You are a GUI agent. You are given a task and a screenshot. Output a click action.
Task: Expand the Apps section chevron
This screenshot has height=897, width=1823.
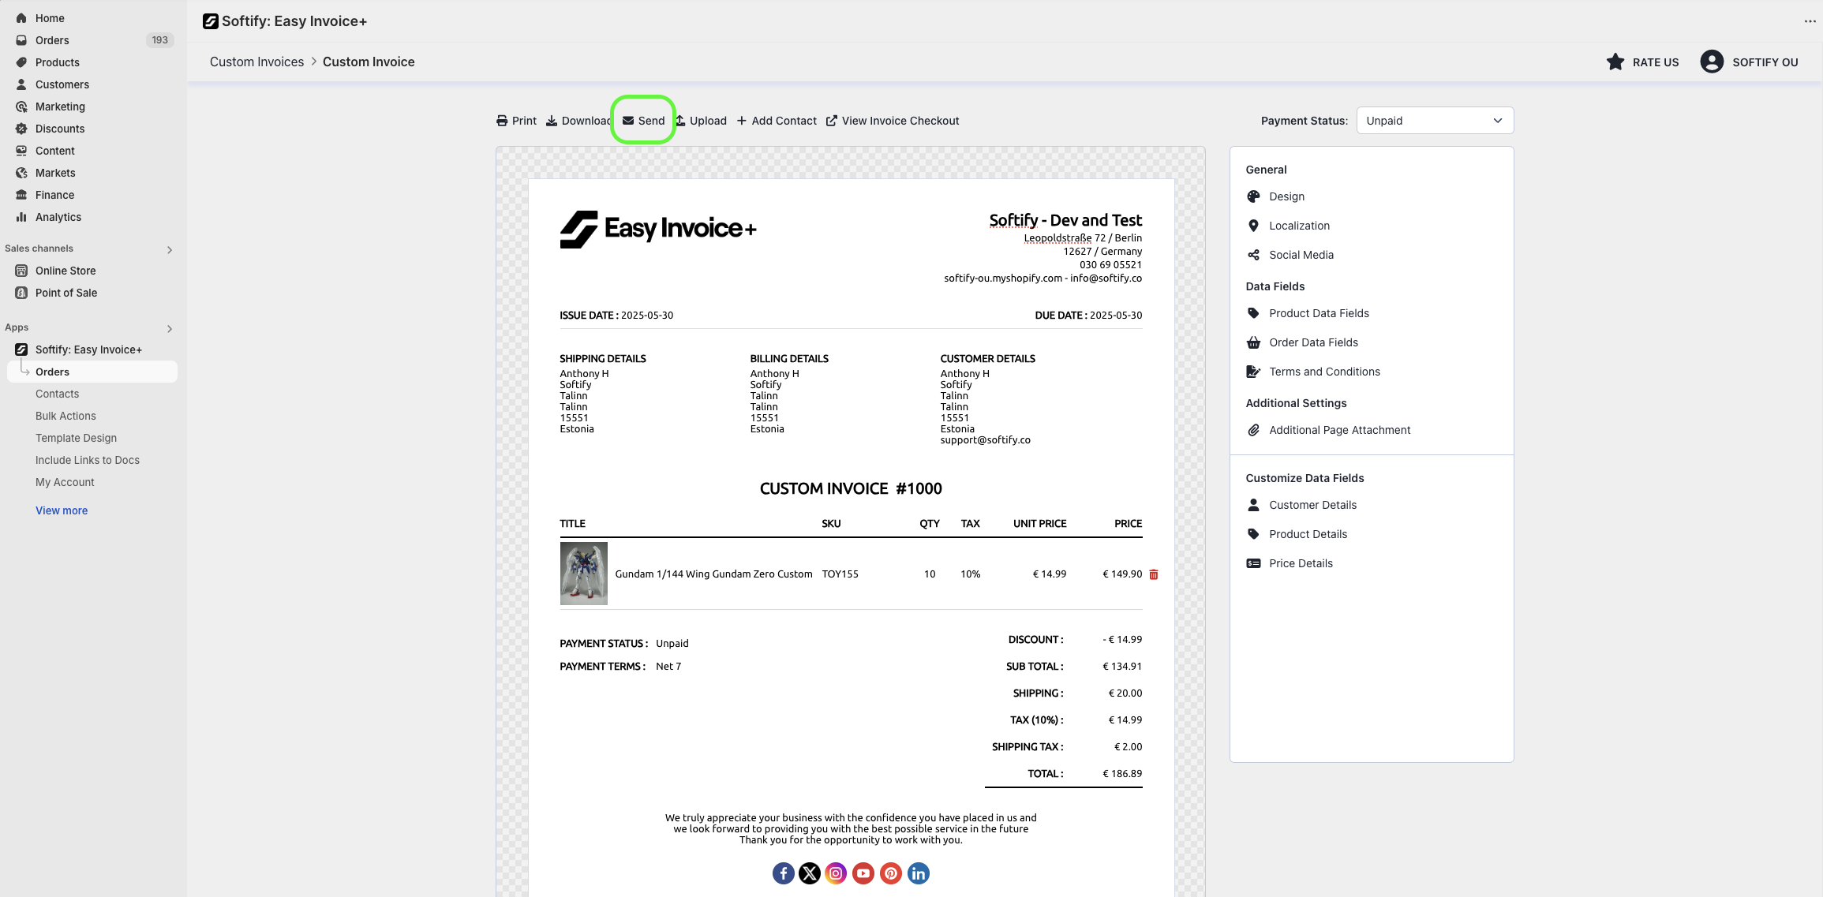tap(169, 329)
